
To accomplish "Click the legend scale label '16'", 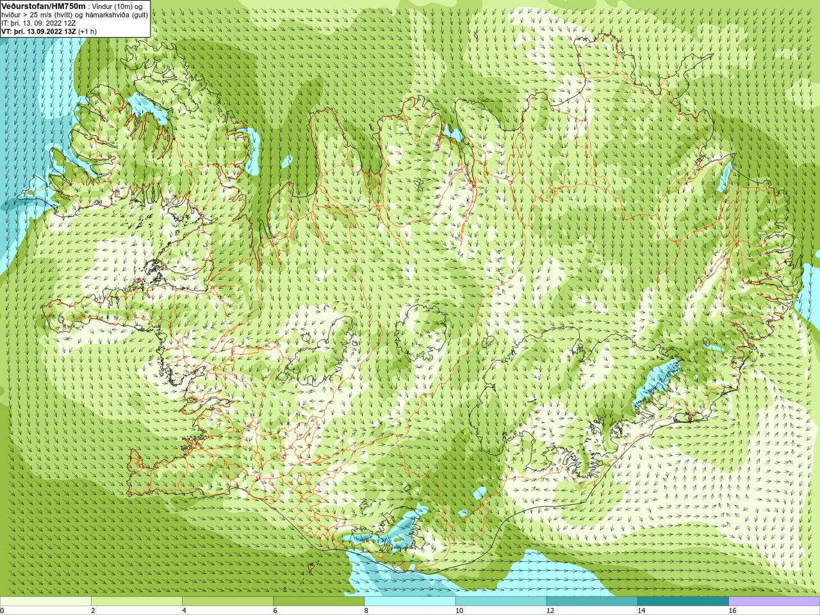I will point(732,611).
